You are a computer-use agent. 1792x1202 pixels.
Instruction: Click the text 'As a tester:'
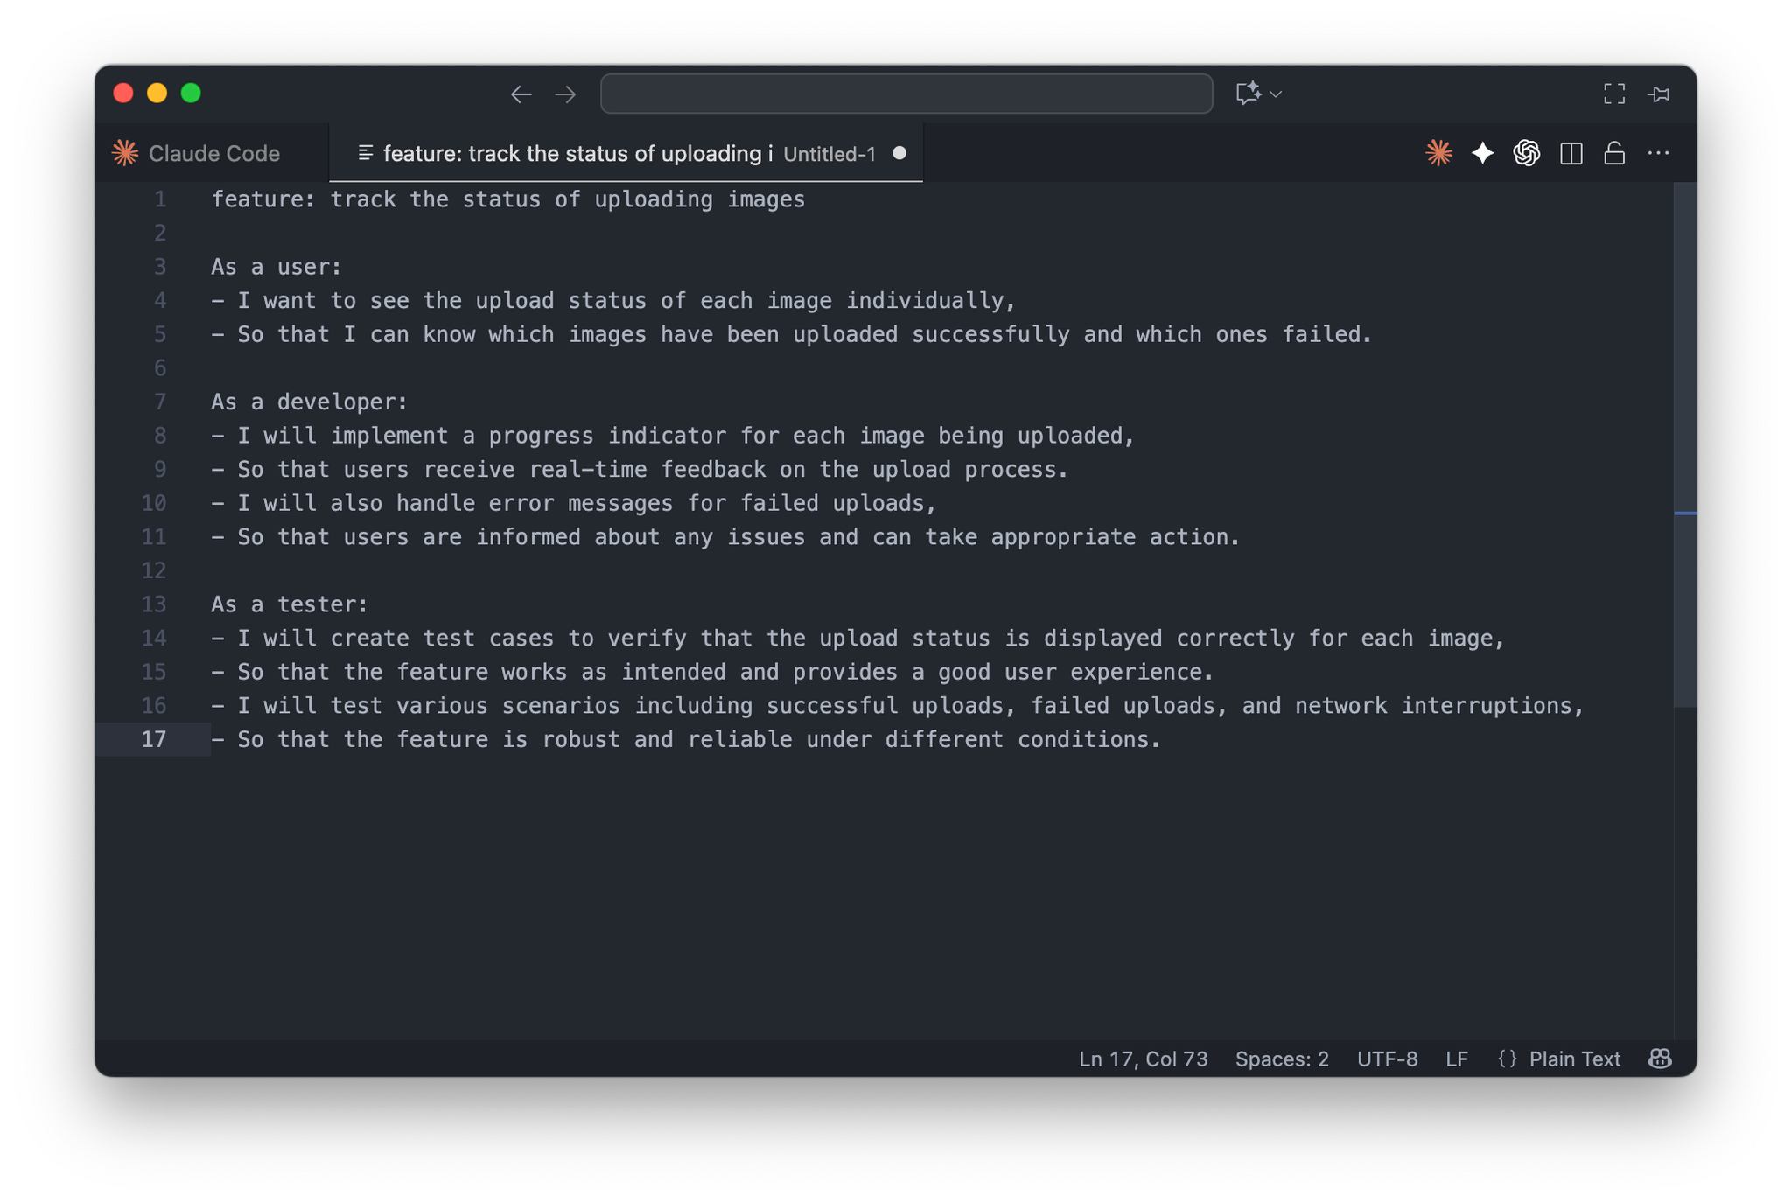(290, 604)
